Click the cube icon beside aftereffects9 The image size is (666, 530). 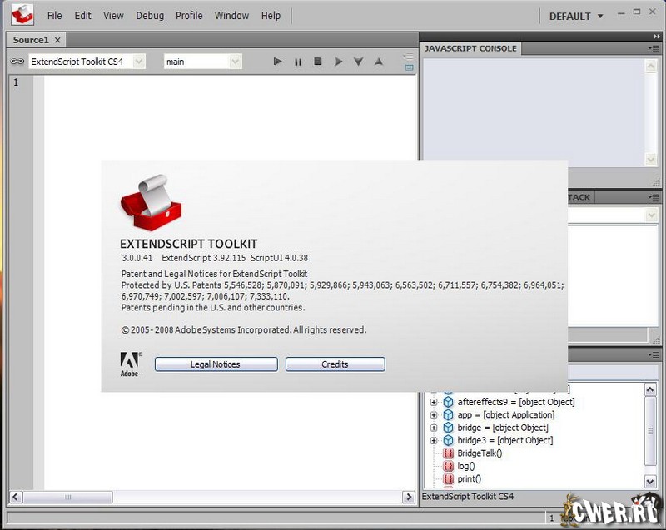448,402
